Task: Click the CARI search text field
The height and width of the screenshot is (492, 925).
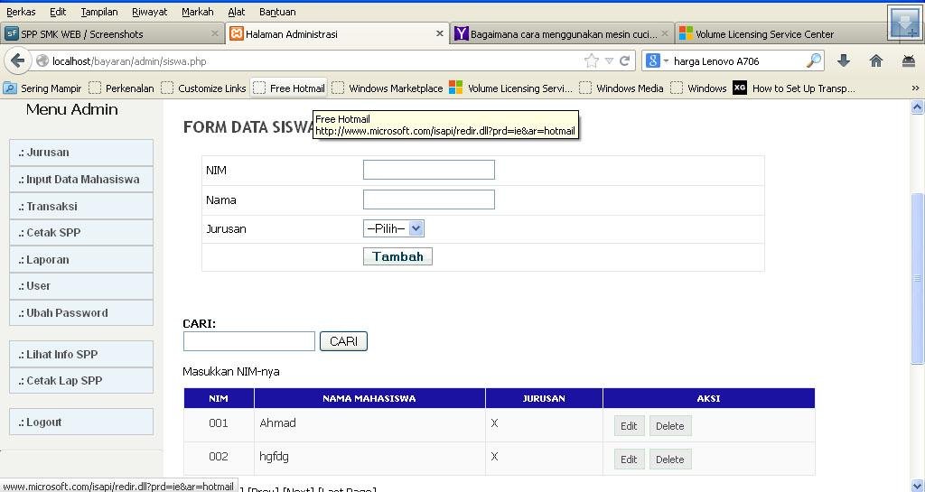Action: click(x=249, y=341)
